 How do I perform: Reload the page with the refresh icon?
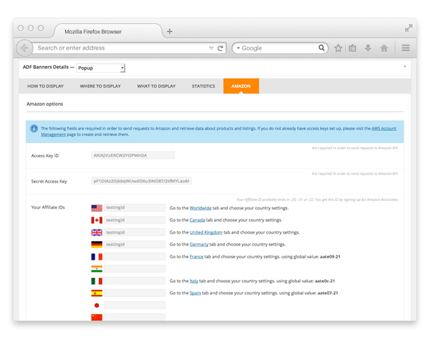[220, 48]
